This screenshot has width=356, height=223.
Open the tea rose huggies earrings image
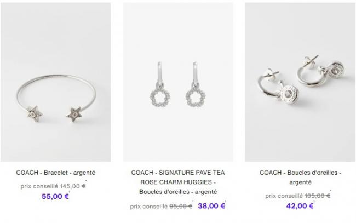[178, 82]
